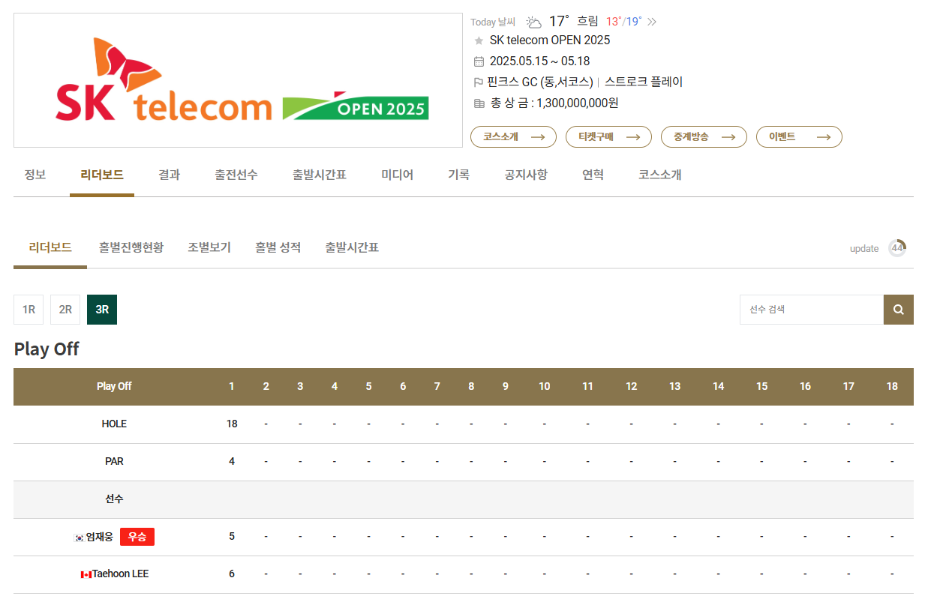Click the Play Off column header
The height and width of the screenshot is (599, 934).
(x=114, y=387)
